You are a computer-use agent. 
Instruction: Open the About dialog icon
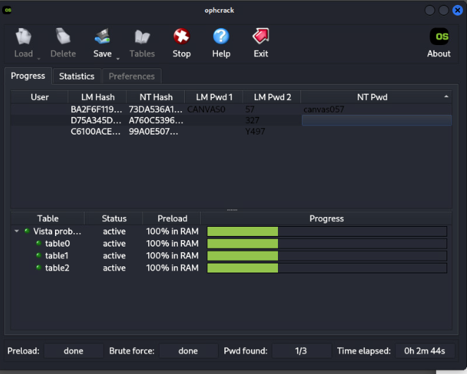pyautogui.click(x=439, y=37)
